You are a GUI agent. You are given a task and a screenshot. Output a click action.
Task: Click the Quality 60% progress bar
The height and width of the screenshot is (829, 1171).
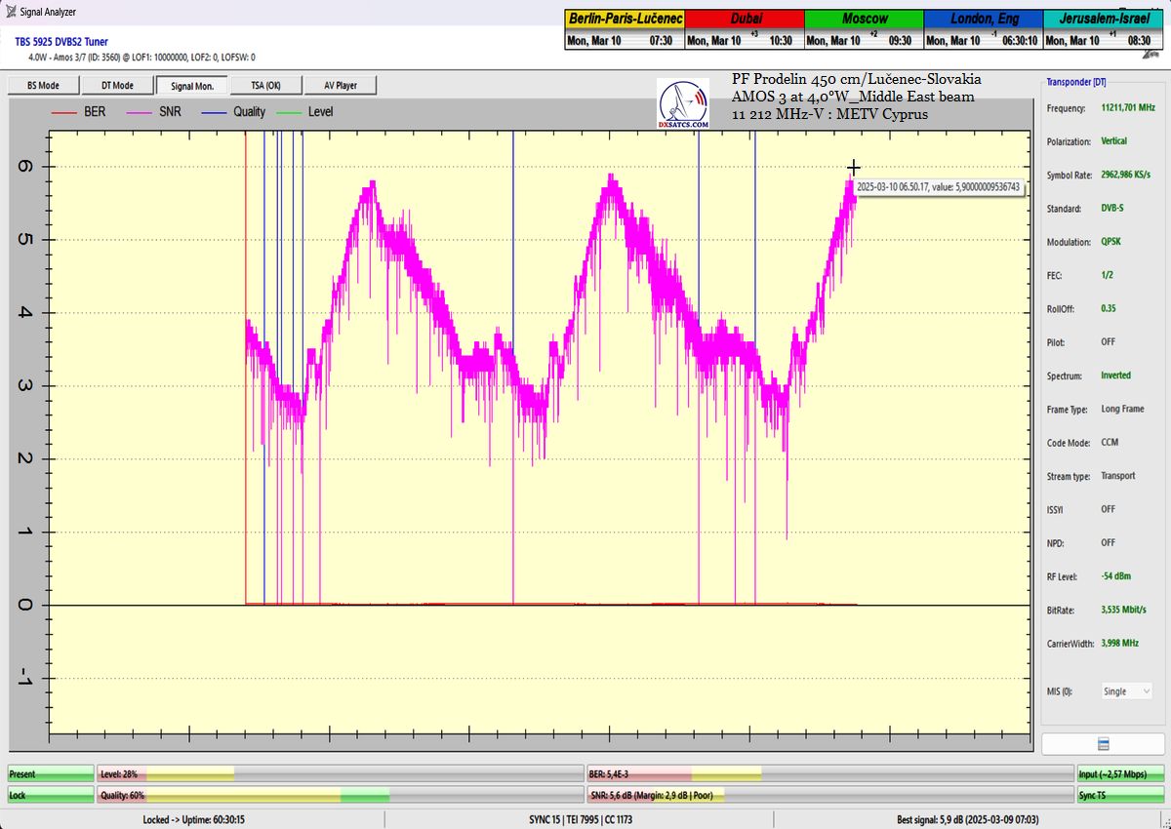(341, 796)
